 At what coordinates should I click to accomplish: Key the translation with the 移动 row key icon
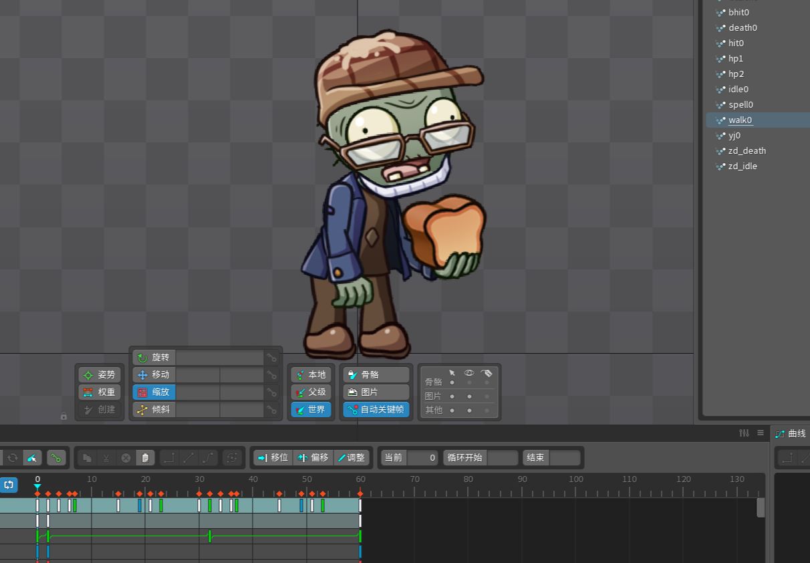click(272, 375)
